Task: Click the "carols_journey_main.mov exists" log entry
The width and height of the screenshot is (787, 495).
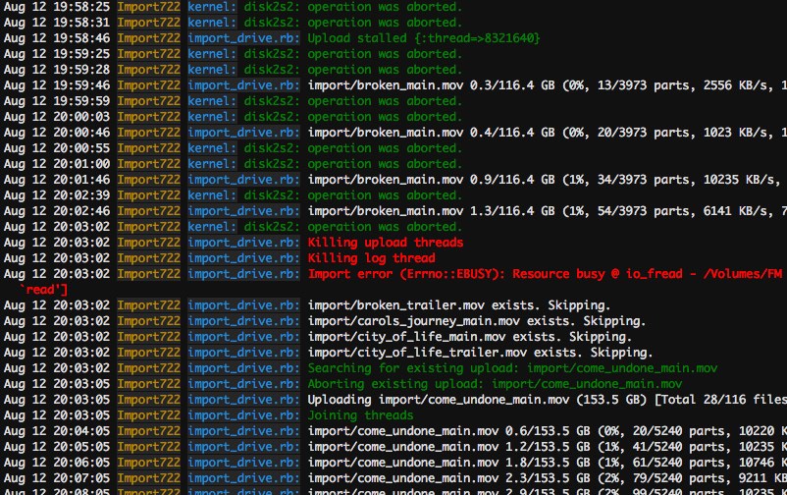Action: [476, 321]
